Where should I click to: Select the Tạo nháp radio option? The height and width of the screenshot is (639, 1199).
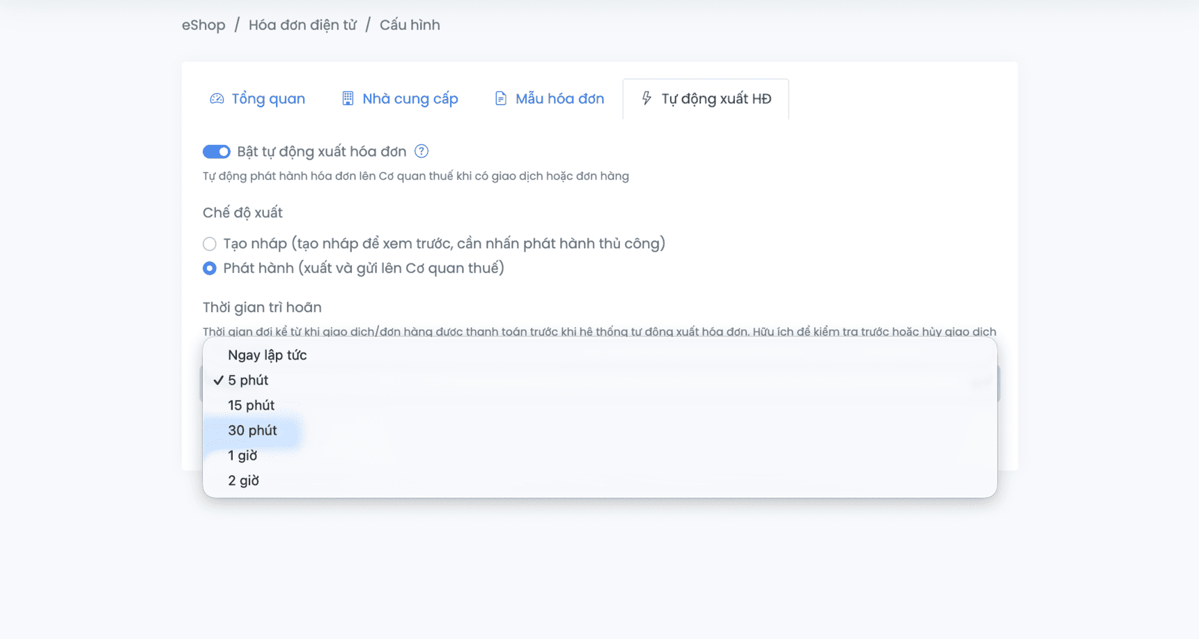[210, 244]
